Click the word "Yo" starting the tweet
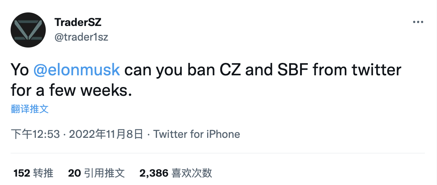Viewport: 437px width, 185px height. click(19, 70)
